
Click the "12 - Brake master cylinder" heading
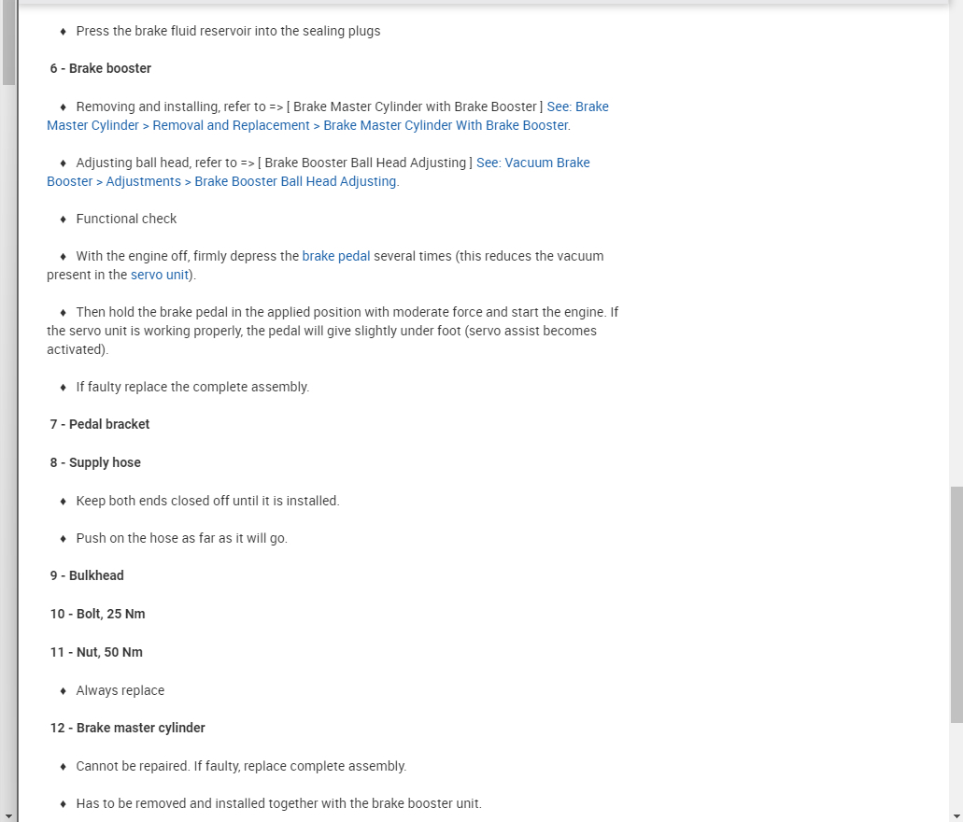click(x=128, y=728)
